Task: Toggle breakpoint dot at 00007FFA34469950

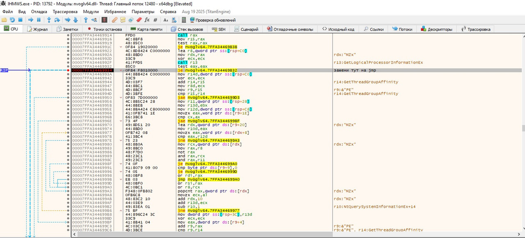Action: click(68, 98)
